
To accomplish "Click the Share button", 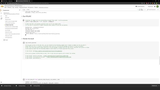I will click(150, 6).
